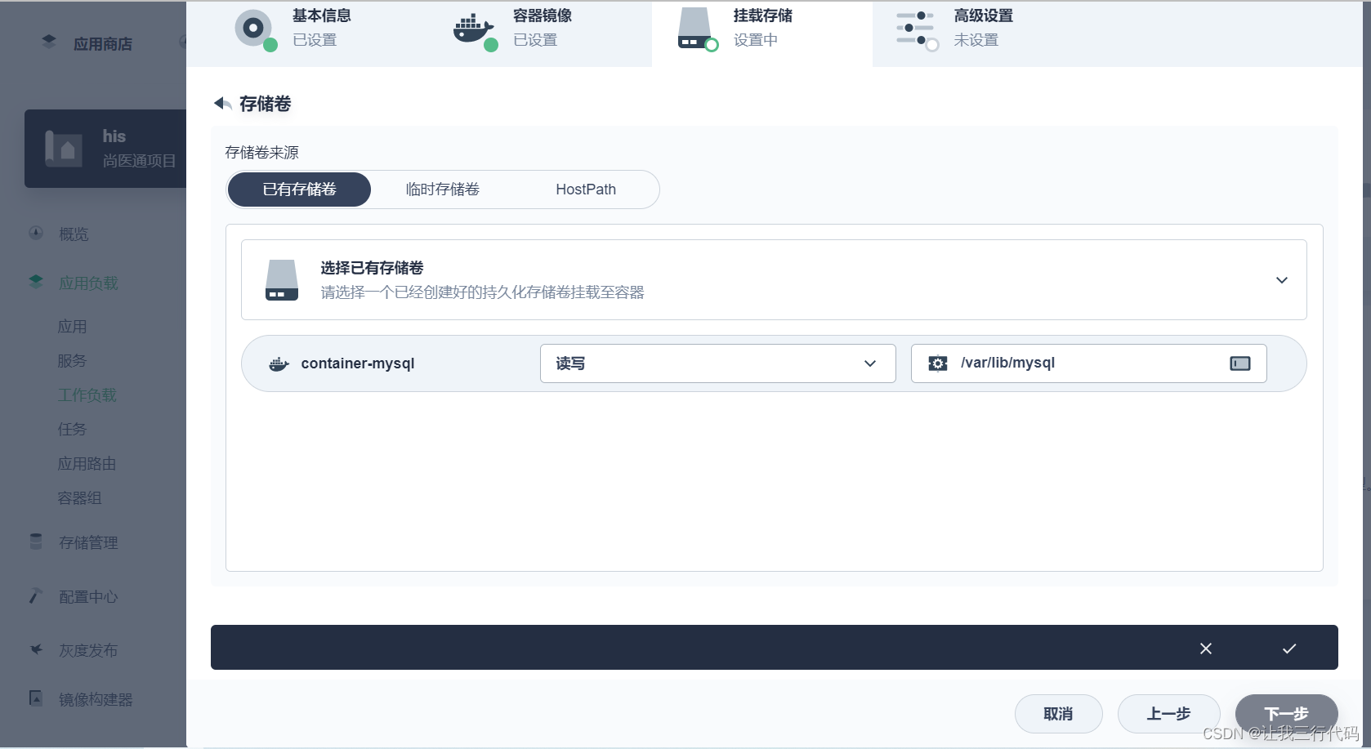This screenshot has height=749, width=1371.
Task: Open the 挂载存储 step tab
Action: [762, 33]
